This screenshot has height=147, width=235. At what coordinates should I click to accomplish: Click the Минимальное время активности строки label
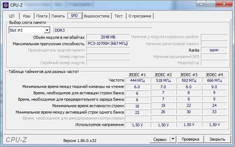pos(88,106)
